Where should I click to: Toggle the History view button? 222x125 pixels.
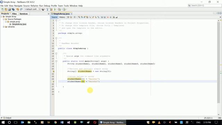pos(62,17)
